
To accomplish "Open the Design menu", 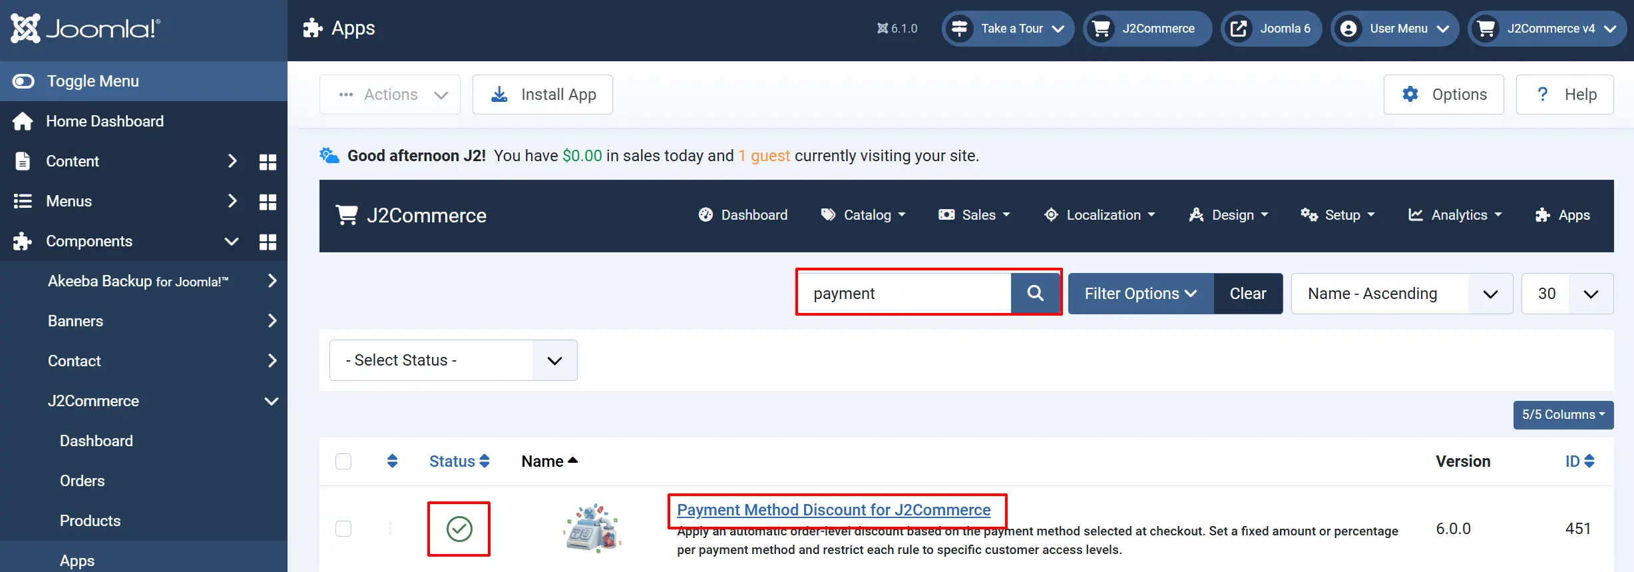I will (1229, 215).
